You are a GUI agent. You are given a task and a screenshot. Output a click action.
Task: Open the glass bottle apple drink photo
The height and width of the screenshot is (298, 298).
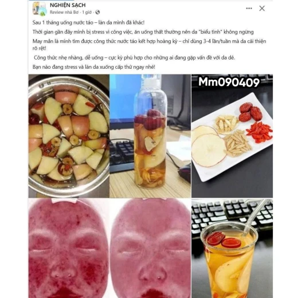(150, 136)
